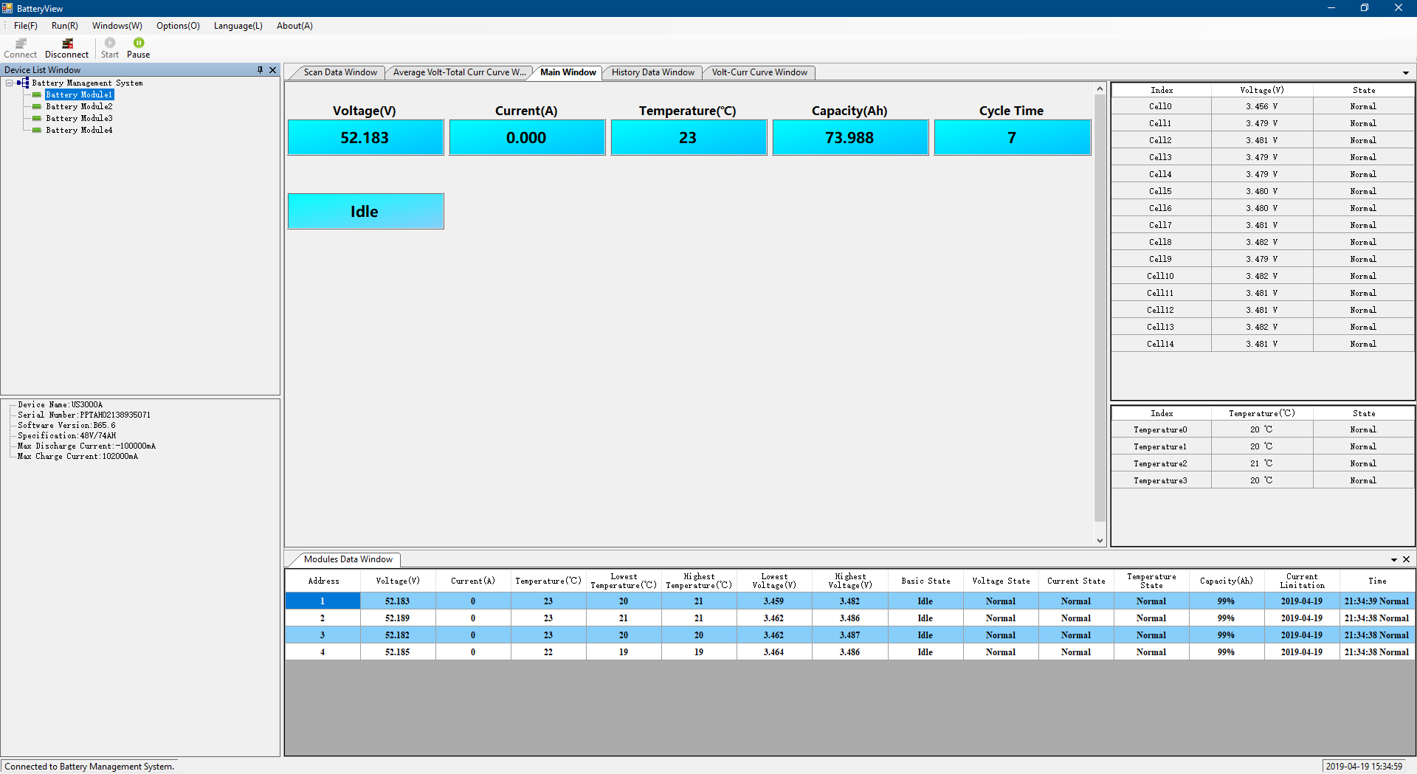1417x774 pixels.
Task: Collapse the Battery Management System tree node
Action: pyautogui.click(x=10, y=83)
